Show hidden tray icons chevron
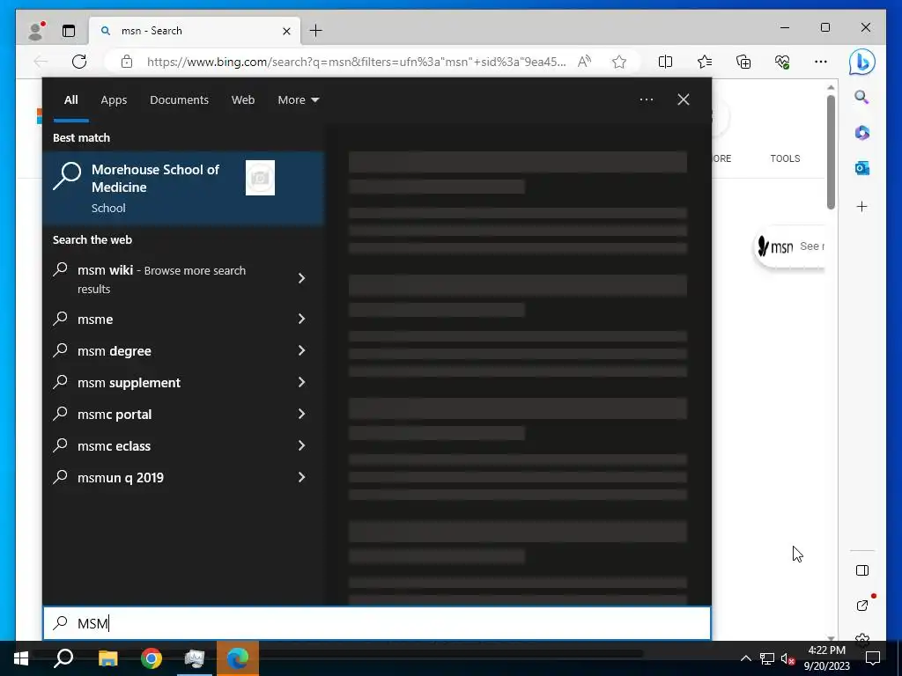 (x=745, y=658)
